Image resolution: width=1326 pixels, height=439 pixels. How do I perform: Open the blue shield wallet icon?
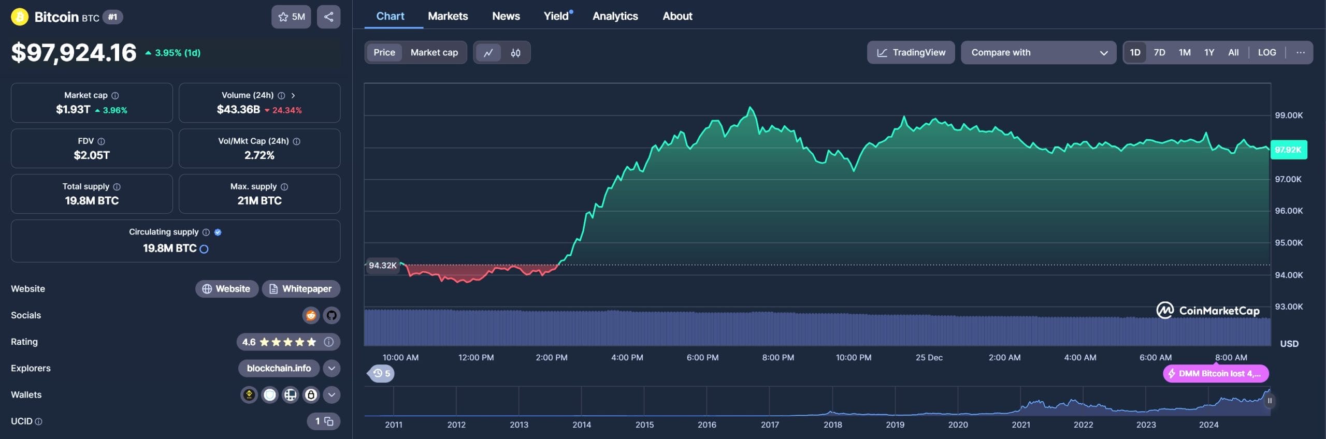point(270,395)
